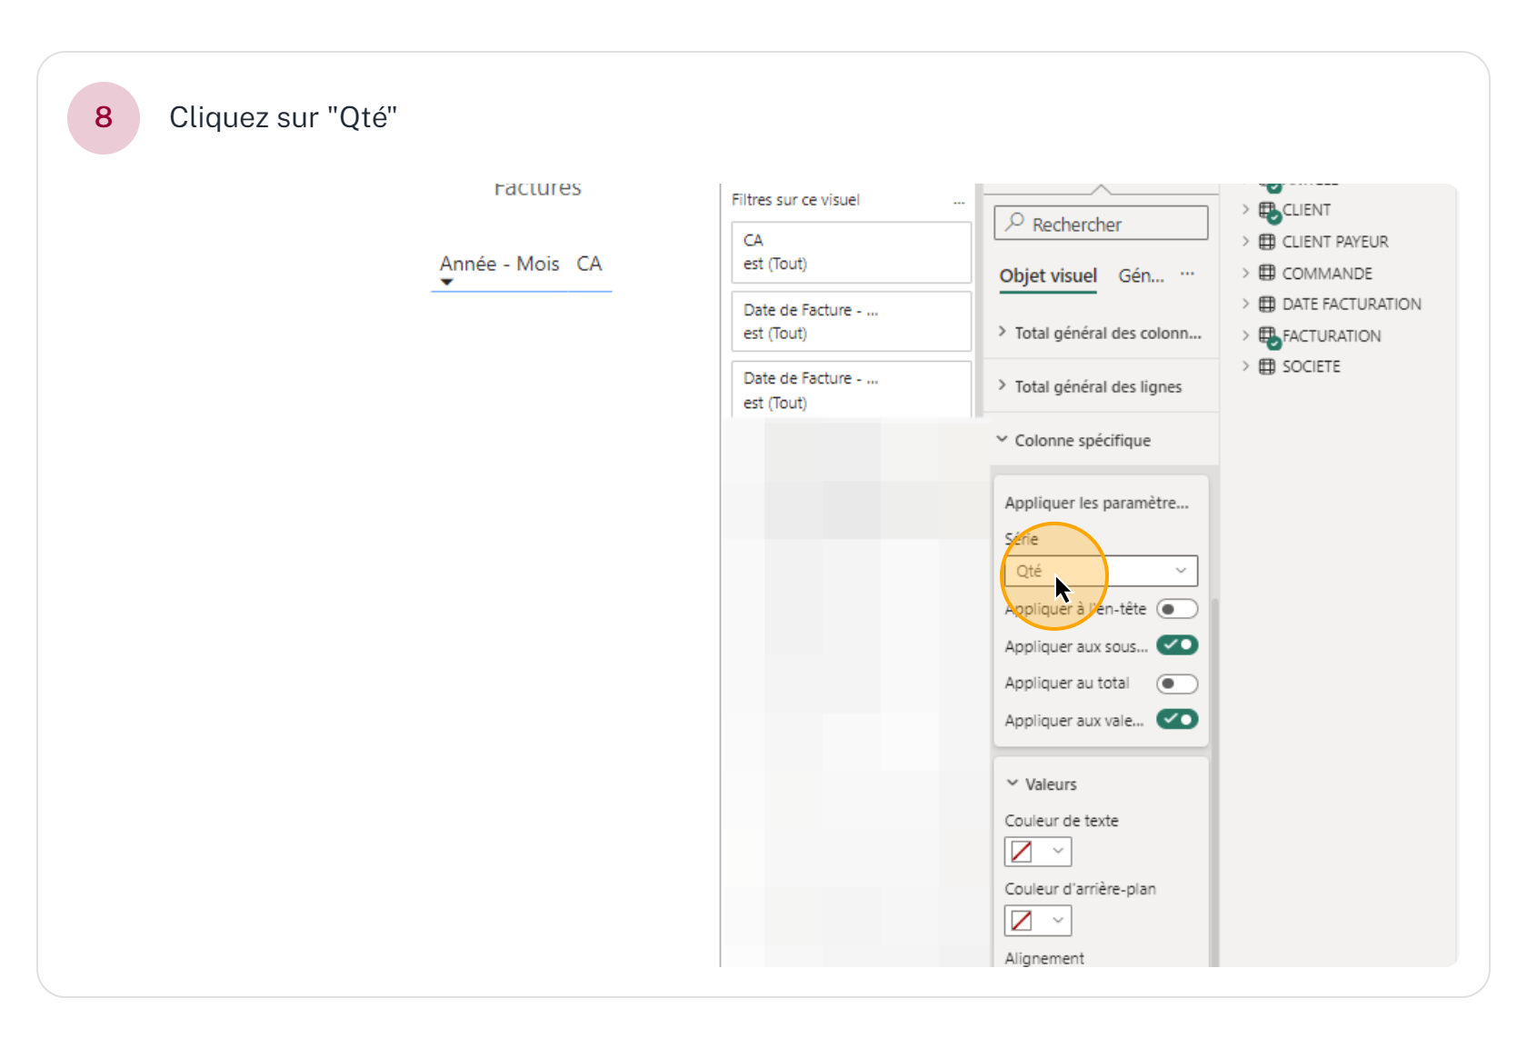Open the format pane more options ellipsis

(x=1187, y=274)
